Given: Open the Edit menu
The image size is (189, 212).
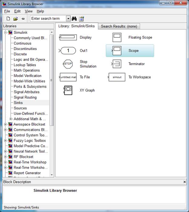Looking at the screenshot, I should pos(17,11).
